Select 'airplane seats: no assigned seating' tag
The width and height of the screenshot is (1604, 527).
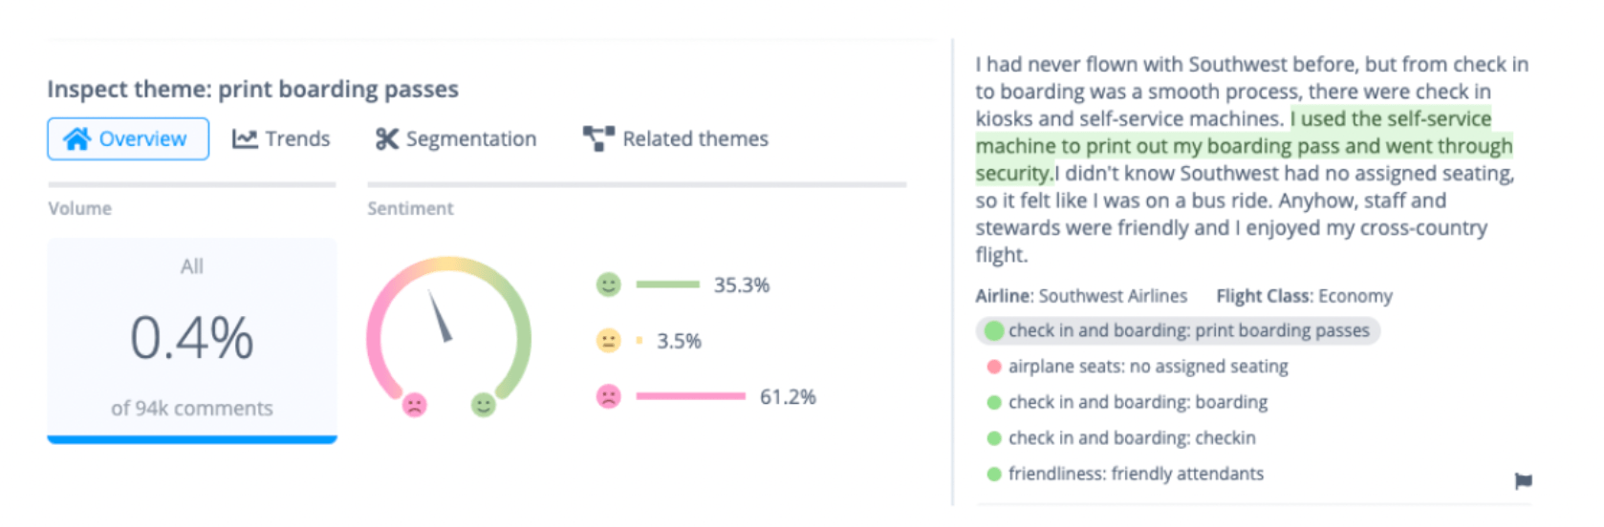pos(1138,367)
